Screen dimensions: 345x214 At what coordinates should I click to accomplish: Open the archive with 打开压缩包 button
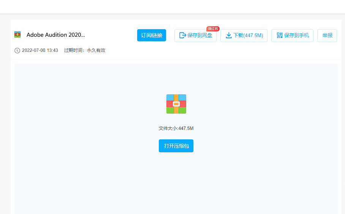coord(176,146)
